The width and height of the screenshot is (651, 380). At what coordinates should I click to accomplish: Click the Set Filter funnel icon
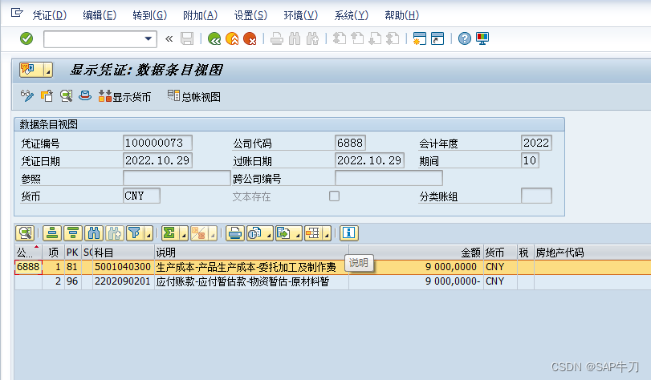coord(135,233)
